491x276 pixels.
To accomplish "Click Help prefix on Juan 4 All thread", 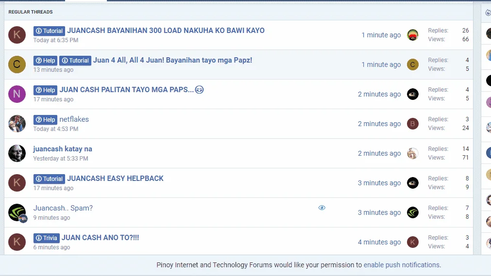I will (45, 61).
